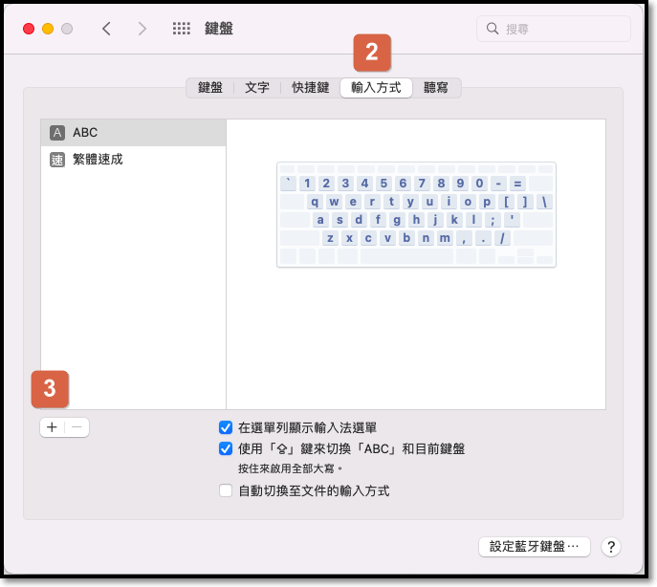Click the forward navigation arrow
Screen dimensions: 657x587
tap(142, 29)
